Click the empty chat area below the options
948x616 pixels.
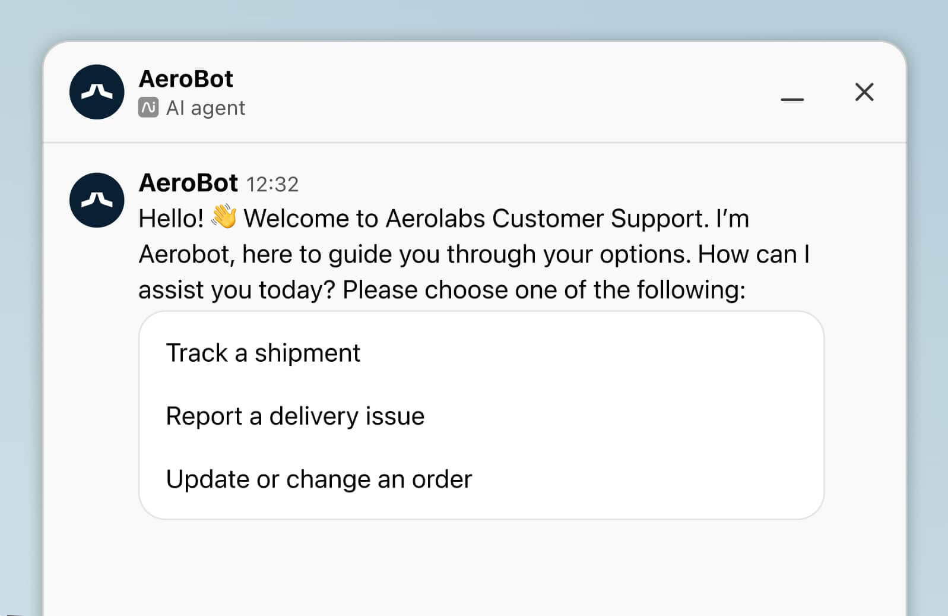(475, 564)
